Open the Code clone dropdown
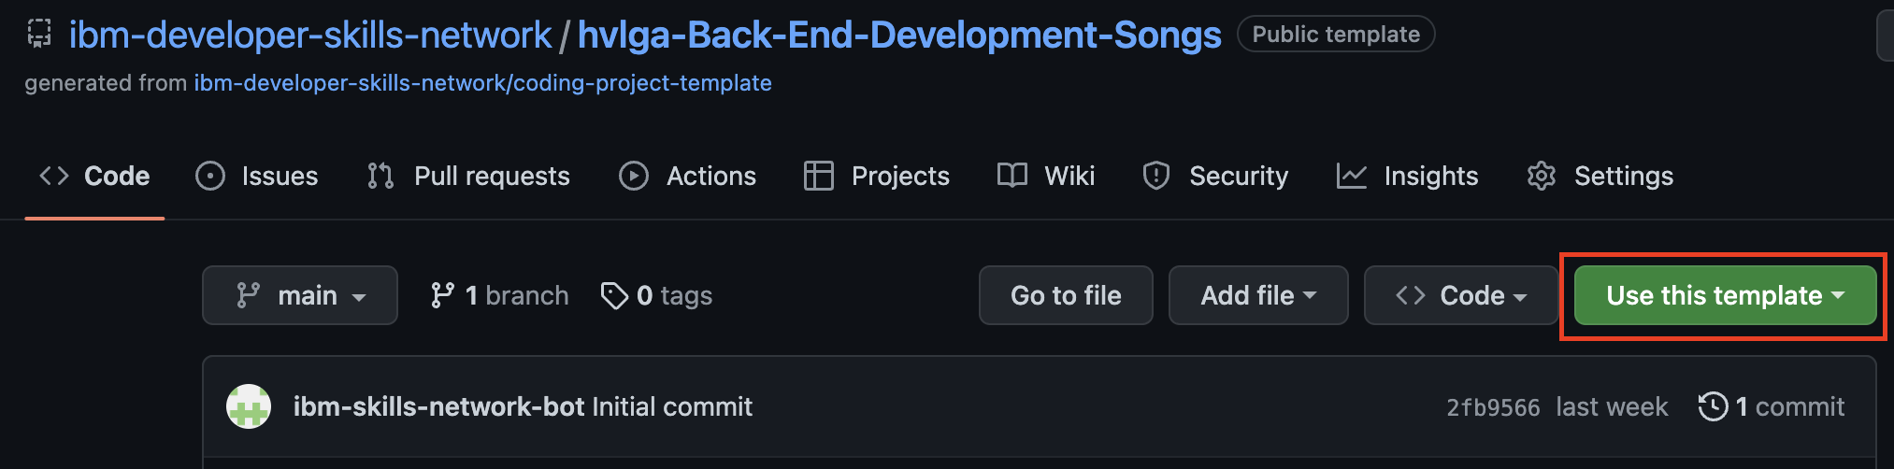Viewport: 1894px width, 469px height. (1461, 295)
